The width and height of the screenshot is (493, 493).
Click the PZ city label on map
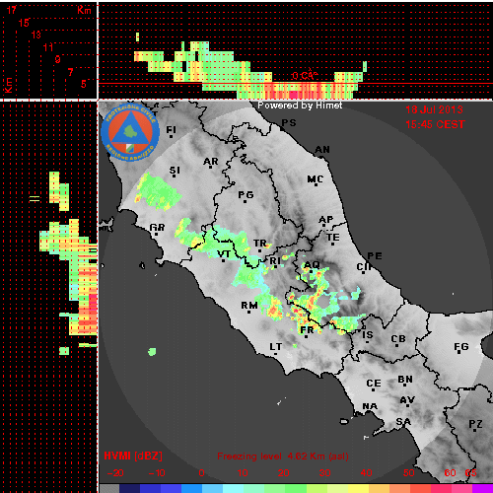475,424
